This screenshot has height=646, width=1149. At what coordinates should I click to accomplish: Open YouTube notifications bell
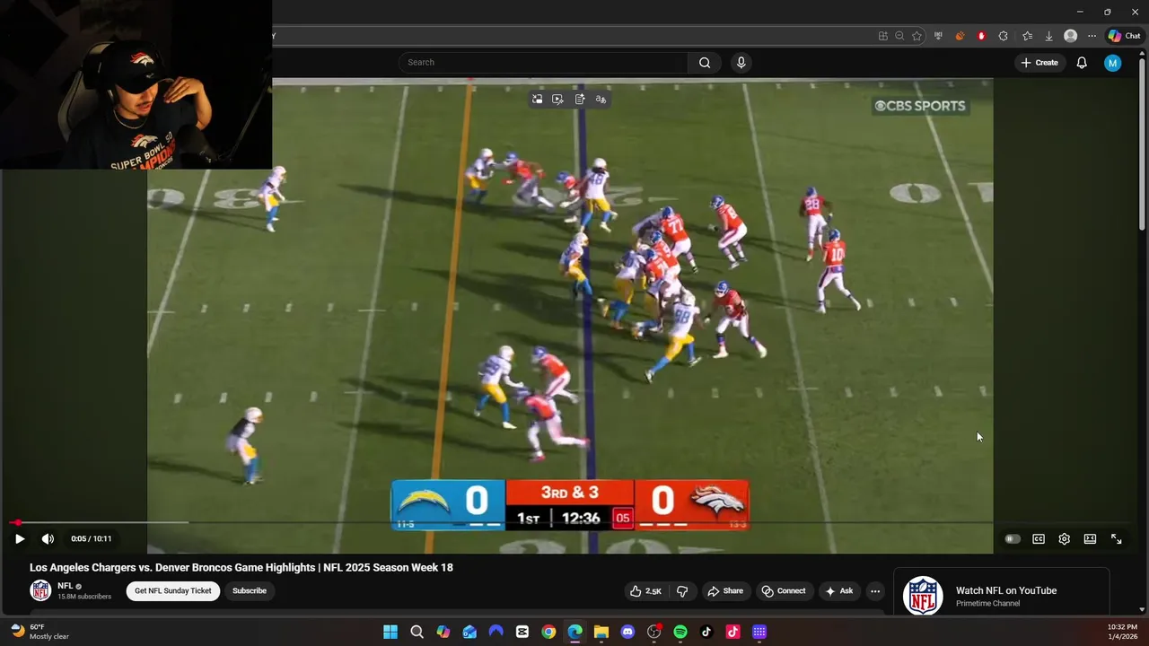(x=1082, y=63)
